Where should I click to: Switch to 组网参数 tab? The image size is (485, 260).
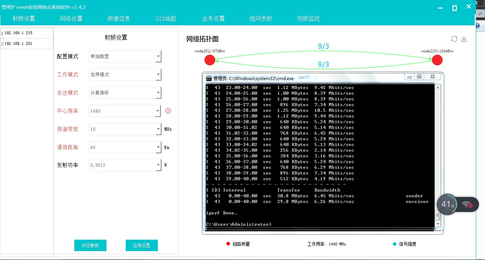[261, 19]
